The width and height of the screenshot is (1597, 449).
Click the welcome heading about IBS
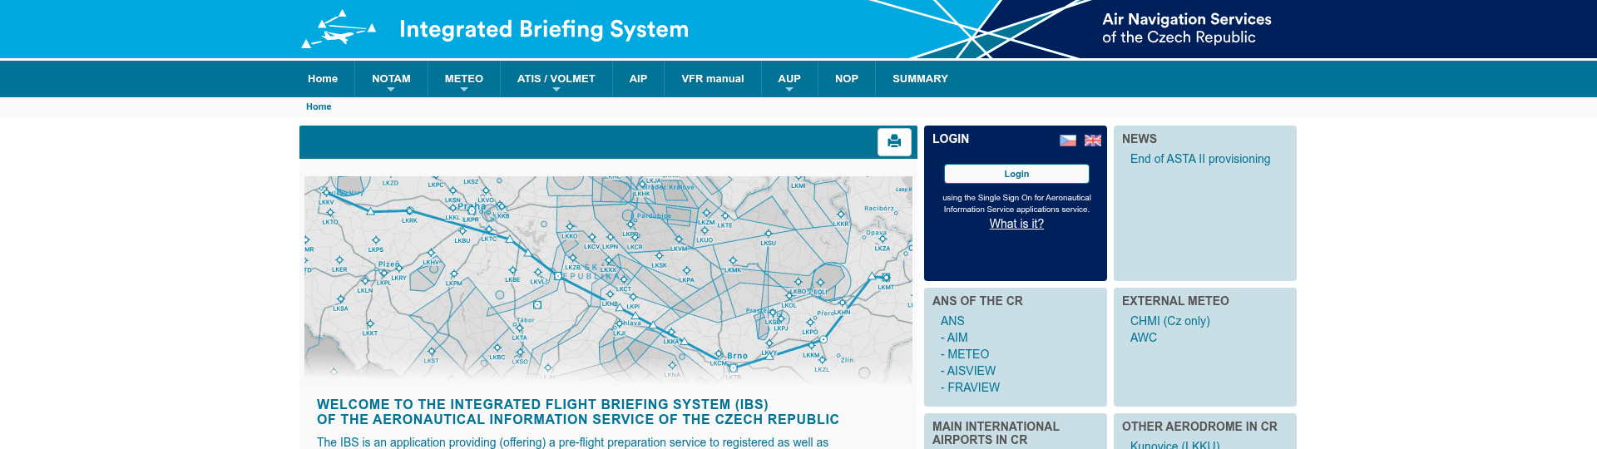[578, 412]
